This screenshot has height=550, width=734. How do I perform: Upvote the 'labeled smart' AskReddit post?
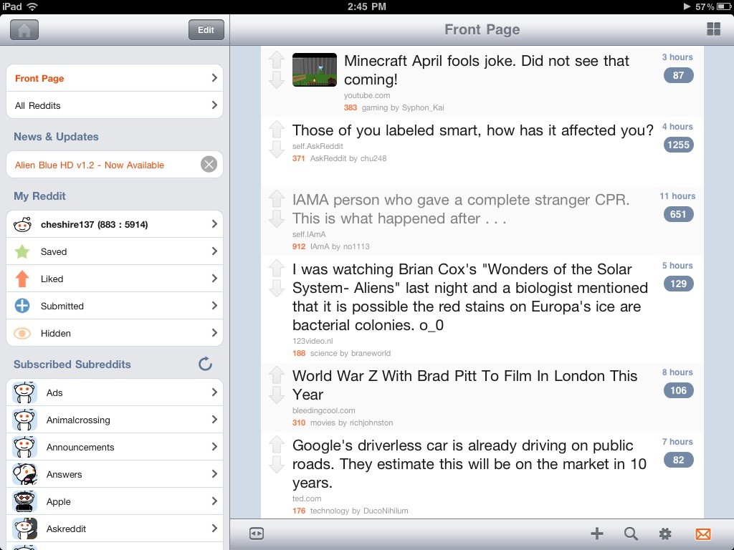point(277,130)
